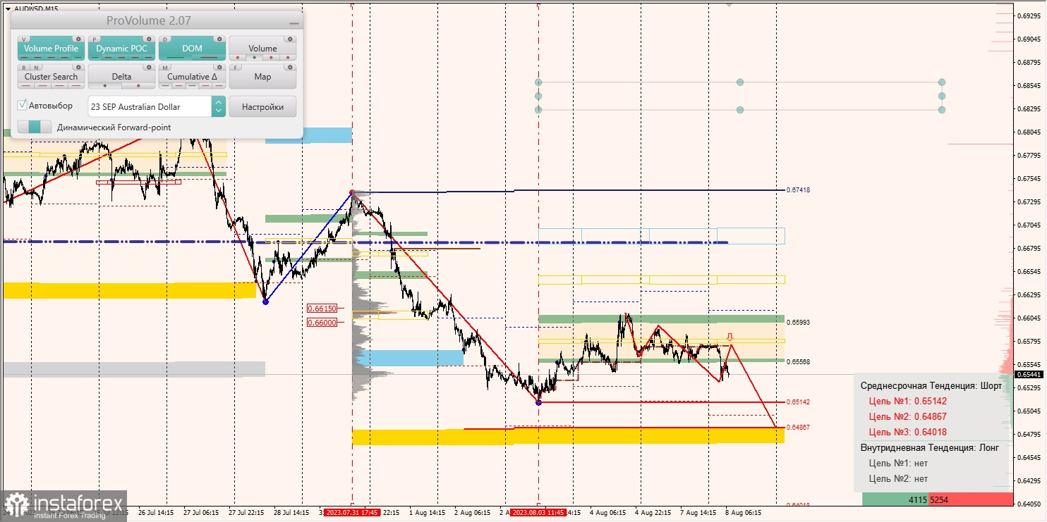Click the B hotkey badge on Cluster Search
Screen dimensions: 1047x522
[25, 68]
